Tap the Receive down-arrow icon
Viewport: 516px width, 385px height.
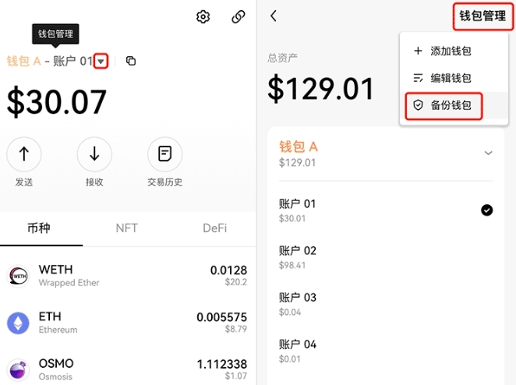(x=94, y=154)
